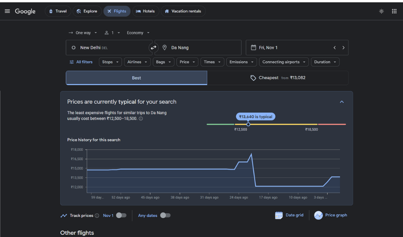Toggle the appearance theme sun icon

click(x=381, y=11)
